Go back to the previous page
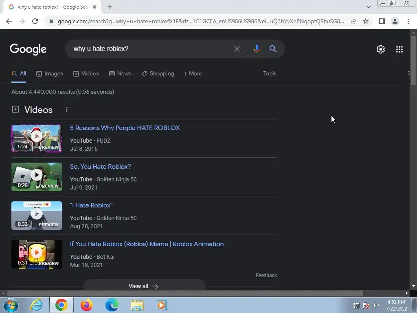This screenshot has height=313, width=417. [9, 21]
